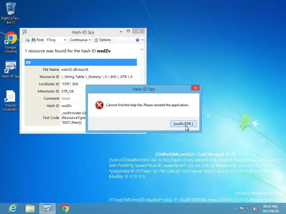This screenshot has height=214, width=286.
Task: Click the Comment value None
Action: click(66, 98)
